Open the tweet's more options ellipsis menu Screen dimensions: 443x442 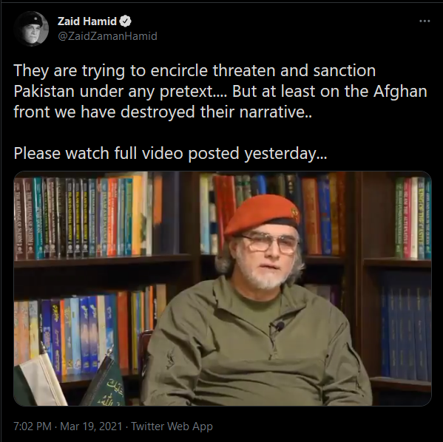pyautogui.click(x=425, y=21)
